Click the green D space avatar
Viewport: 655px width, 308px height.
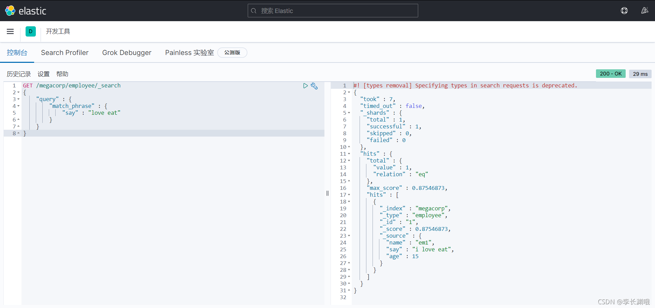tap(31, 31)
